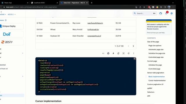
Task: Open the settings gear in header
Action: pyautogui.click(x=171, y=13)
